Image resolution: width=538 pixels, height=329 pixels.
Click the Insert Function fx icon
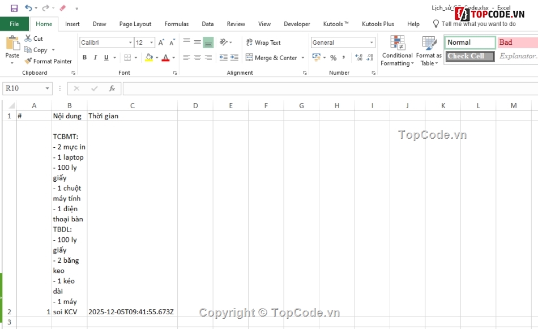(x=112, y=88)
